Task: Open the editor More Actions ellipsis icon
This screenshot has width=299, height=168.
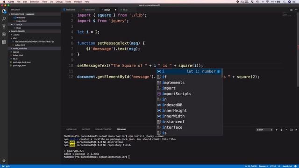Action: pyautogui.click(x=296, y=10)
